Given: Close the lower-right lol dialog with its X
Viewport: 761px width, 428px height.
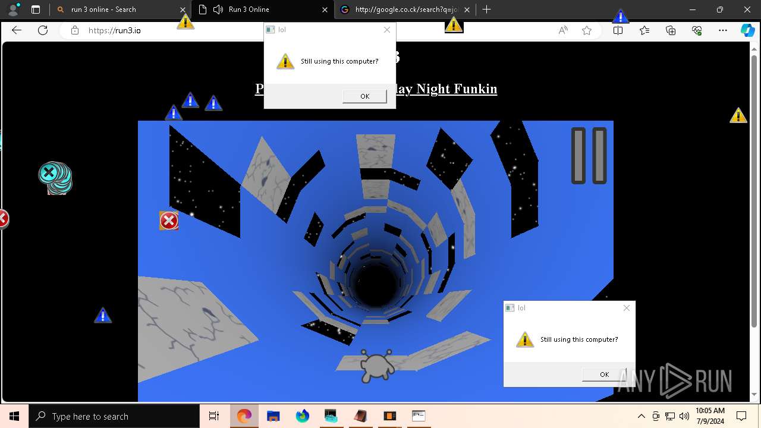Looking at the screenshot, I should click(x=627, y=308).
